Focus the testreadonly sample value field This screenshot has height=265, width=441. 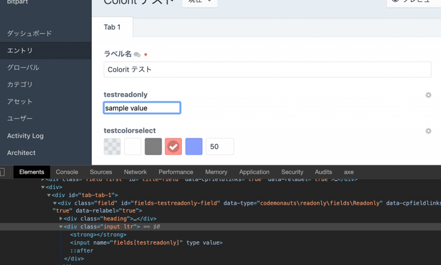[x=142, y=108]
